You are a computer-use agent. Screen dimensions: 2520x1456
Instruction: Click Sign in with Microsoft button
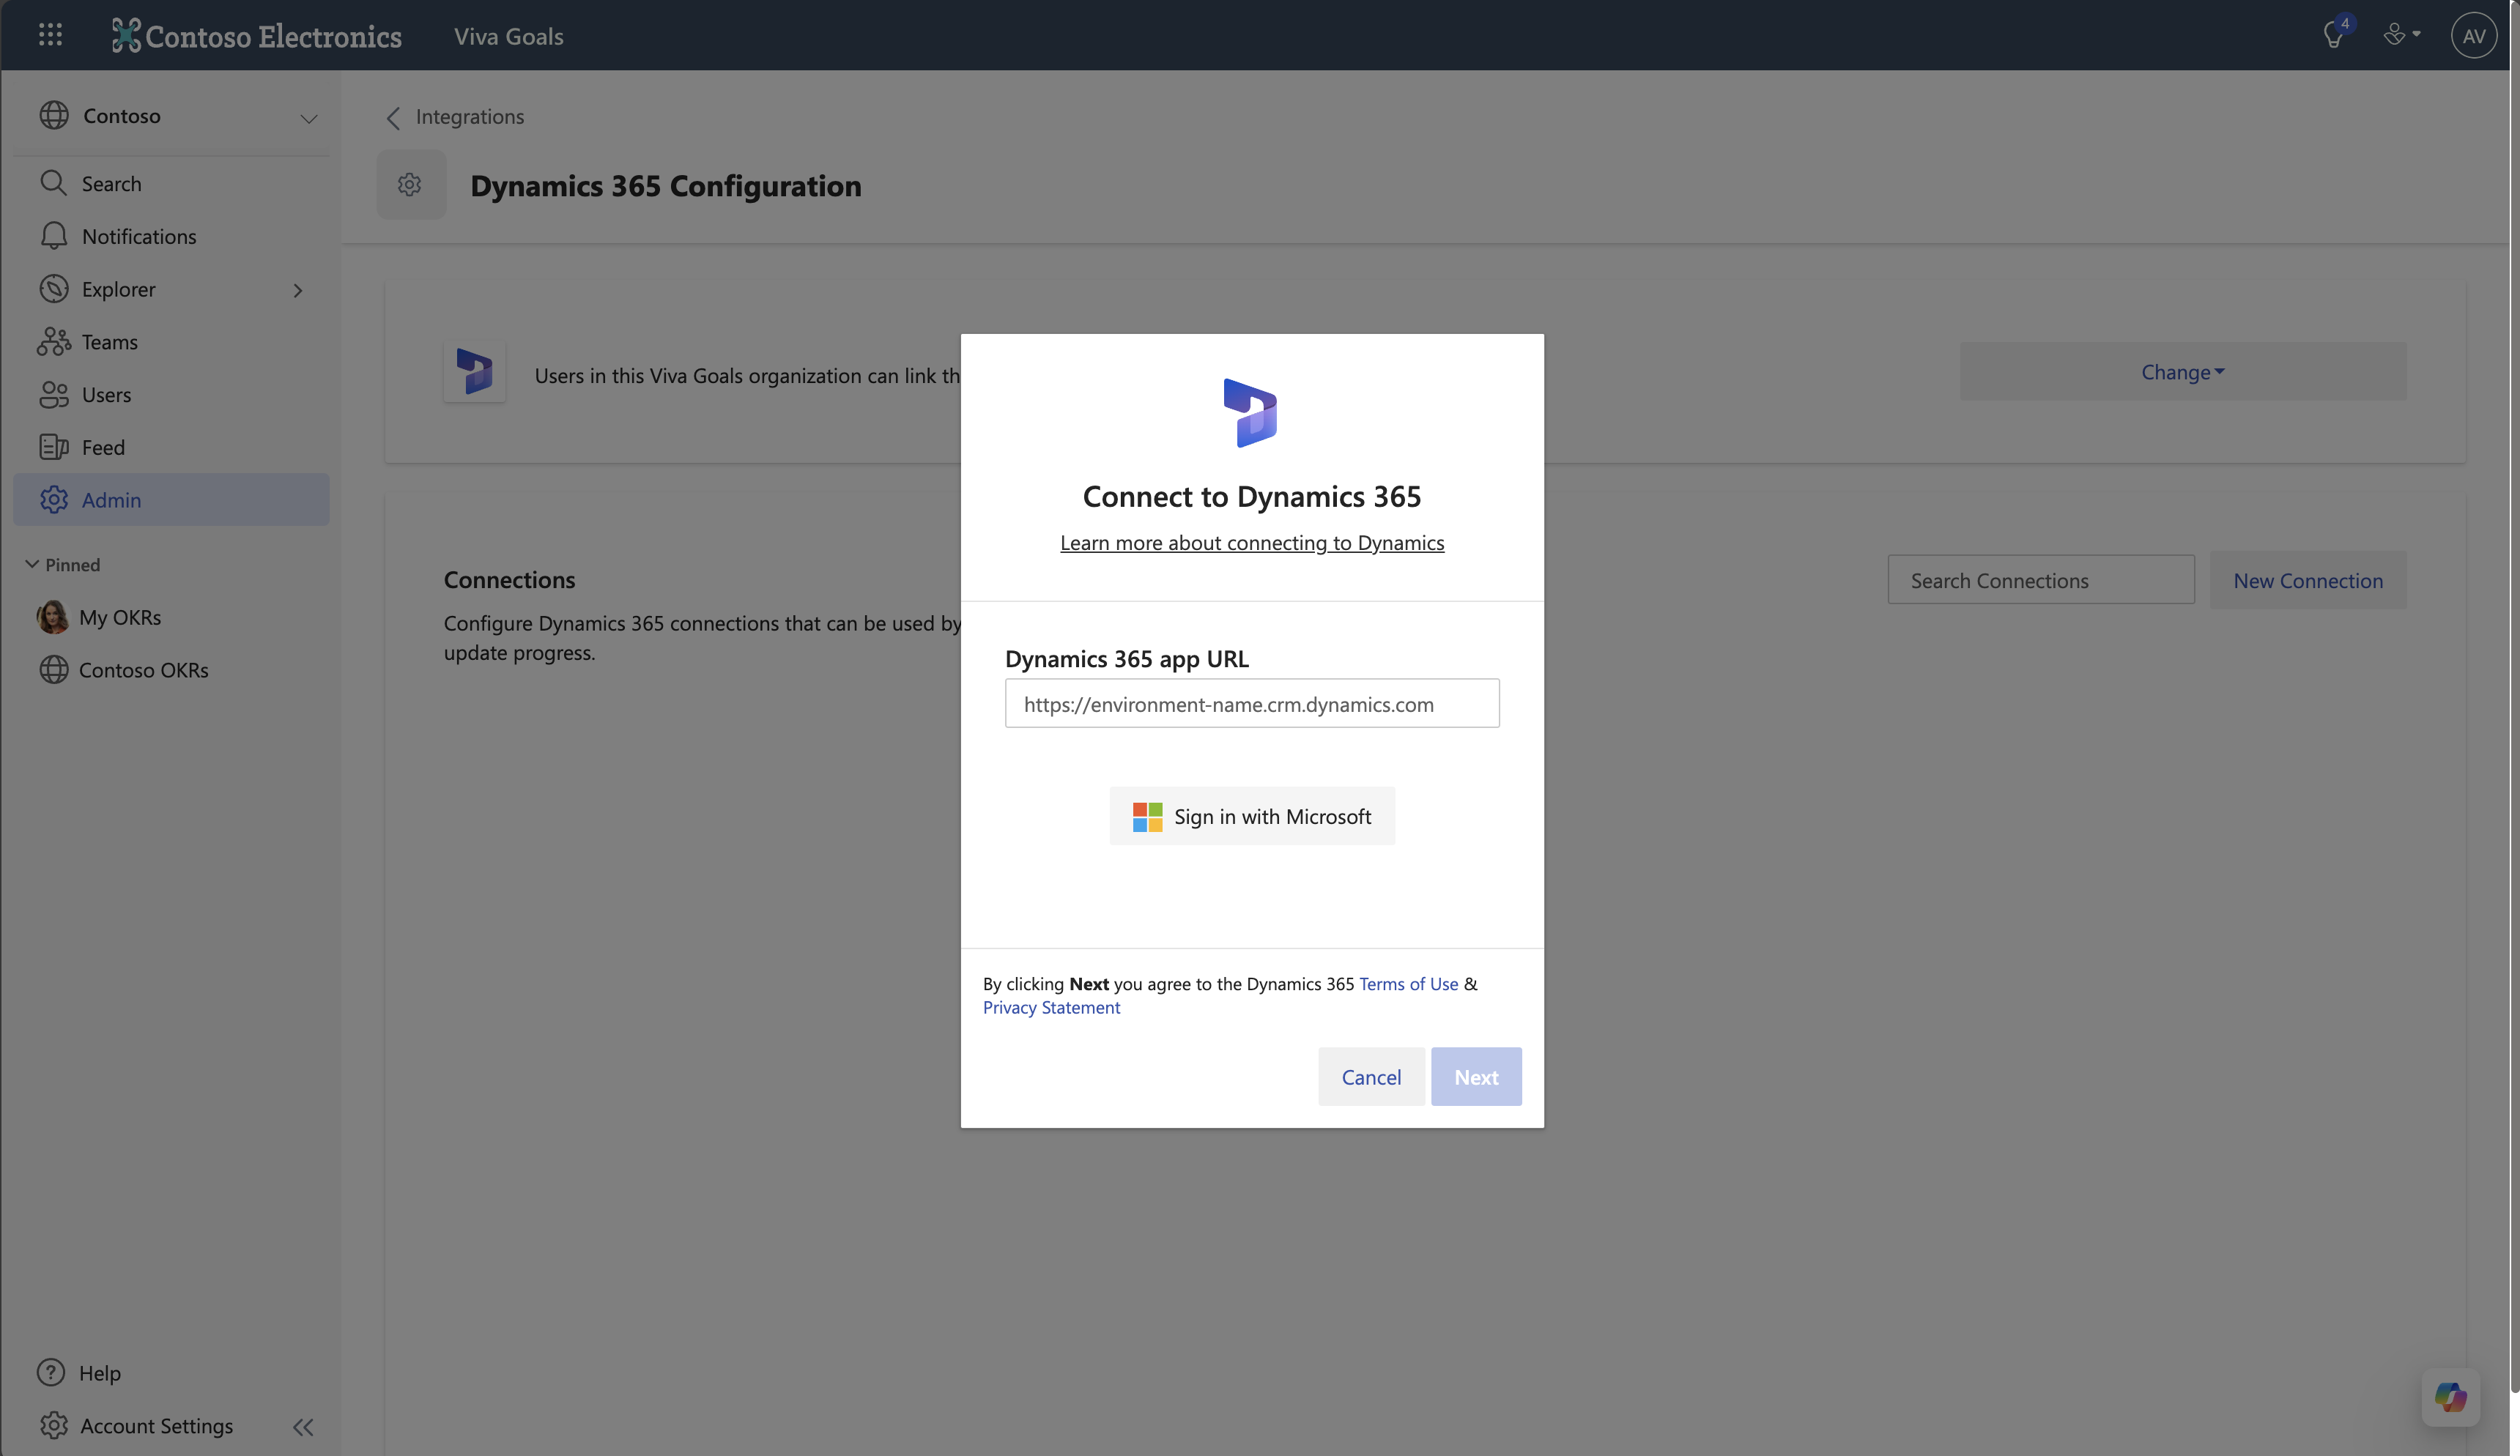pos(1252,816)
